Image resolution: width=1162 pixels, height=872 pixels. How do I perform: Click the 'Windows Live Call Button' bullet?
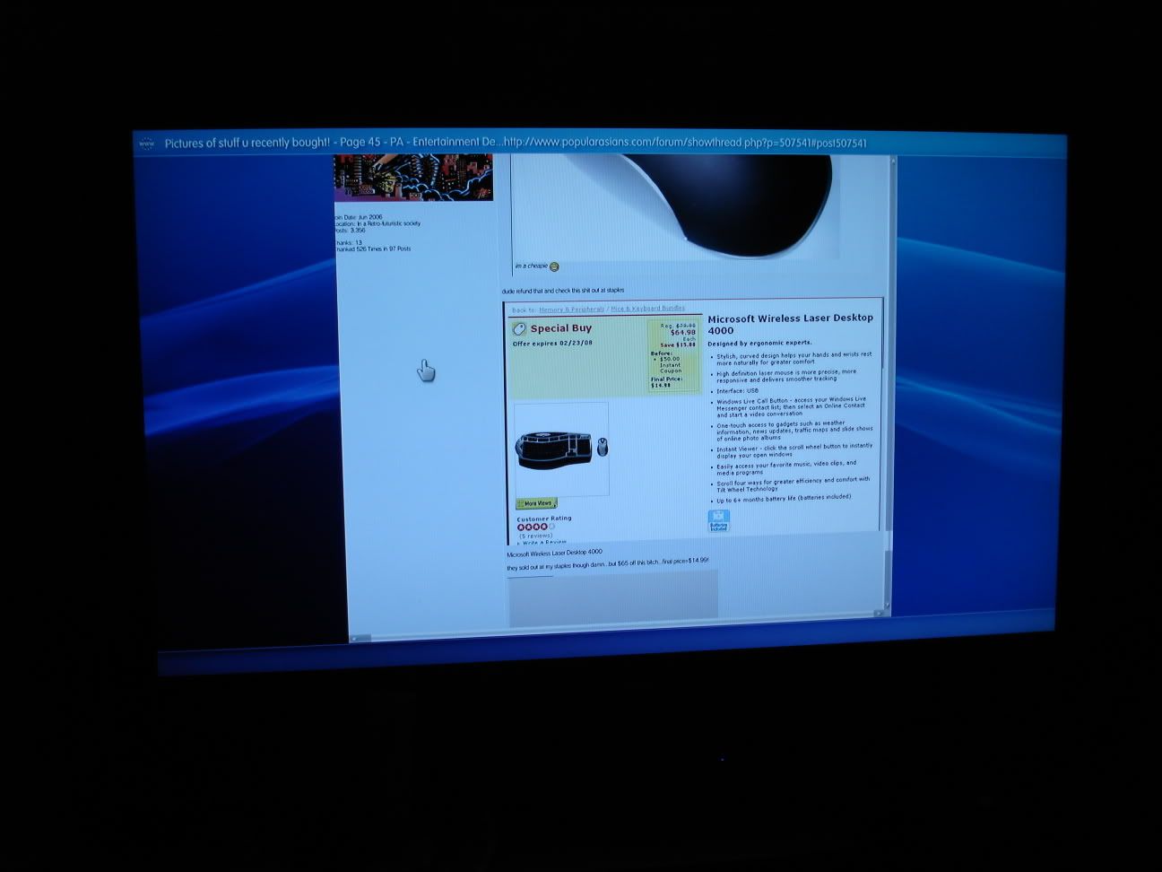pos(792,406)
